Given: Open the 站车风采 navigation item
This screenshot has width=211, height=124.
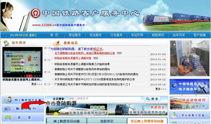Looking at the screenshot, I should pos(179,35).
